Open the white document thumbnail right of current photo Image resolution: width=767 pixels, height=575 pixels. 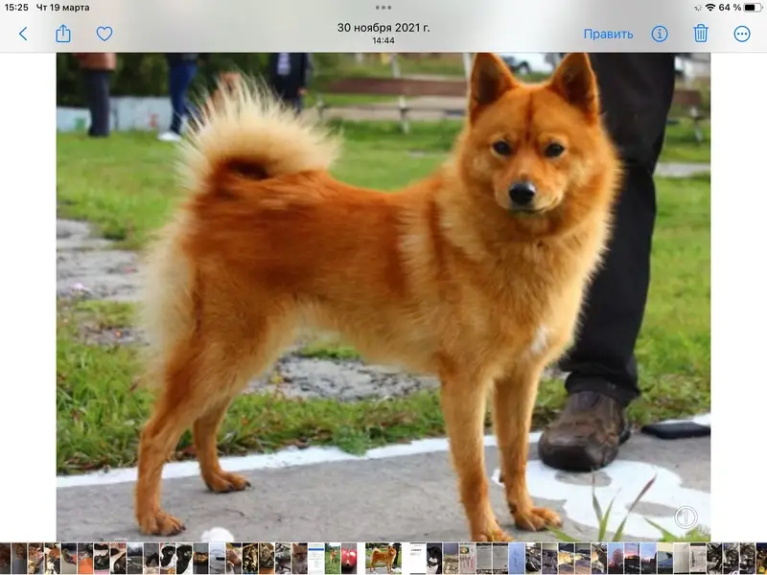click(415, 559)
